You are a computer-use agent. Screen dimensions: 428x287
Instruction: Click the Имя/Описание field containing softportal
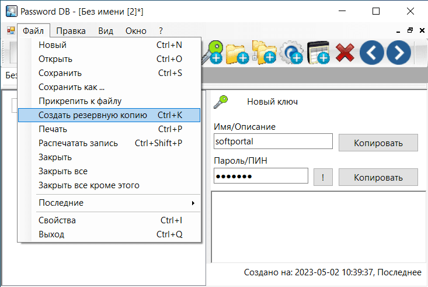273,141
